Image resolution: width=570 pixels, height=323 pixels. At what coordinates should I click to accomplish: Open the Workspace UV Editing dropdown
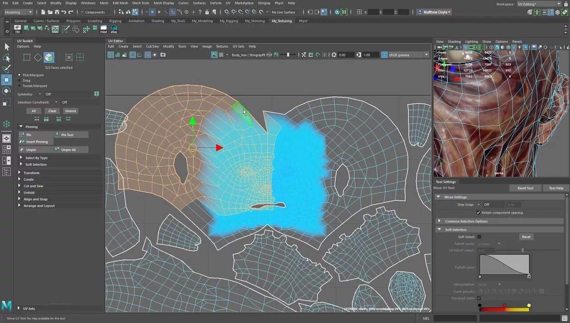pos(539,4)
